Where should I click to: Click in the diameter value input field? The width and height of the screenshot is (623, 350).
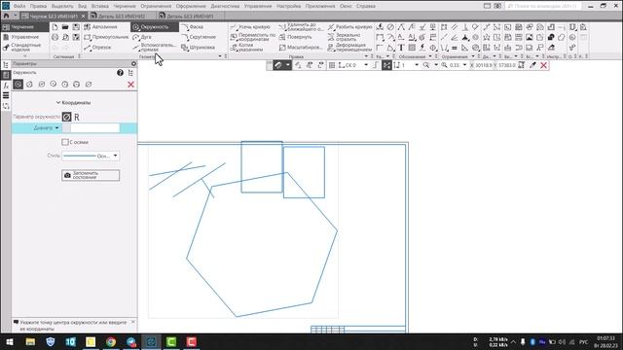coord(95,127)
